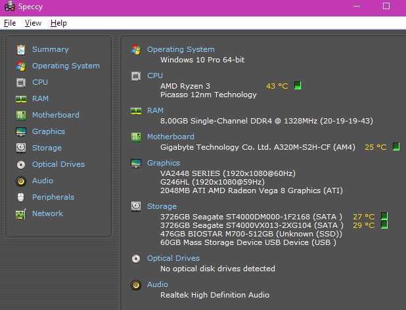
Task: Click the Network icon in sidebar
Action: 21,213
